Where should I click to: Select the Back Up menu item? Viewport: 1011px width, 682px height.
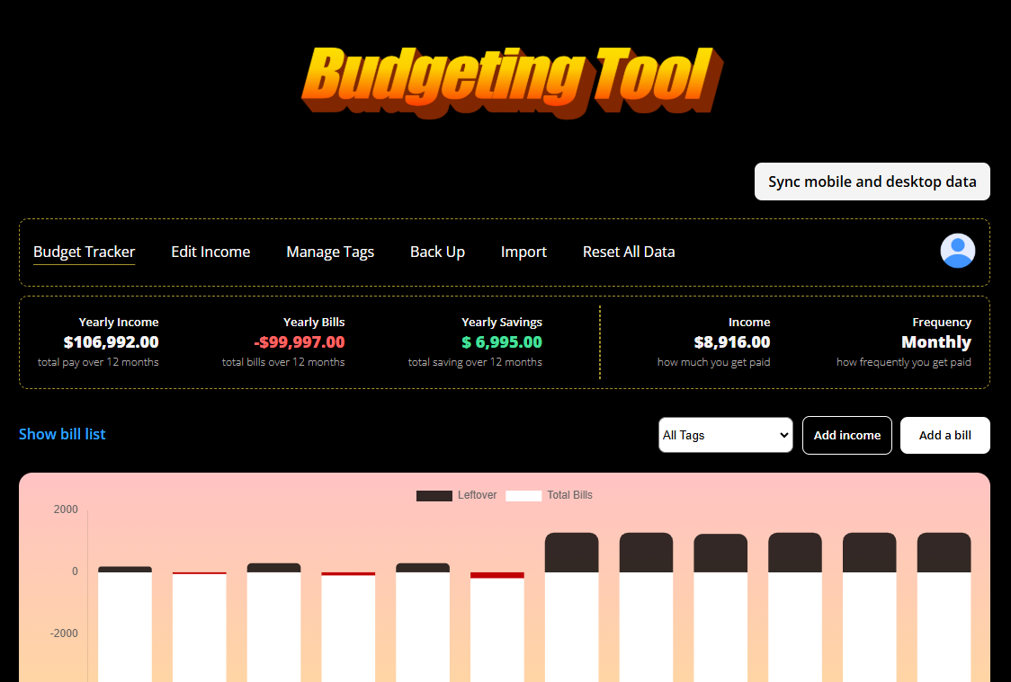click(437, 252)
